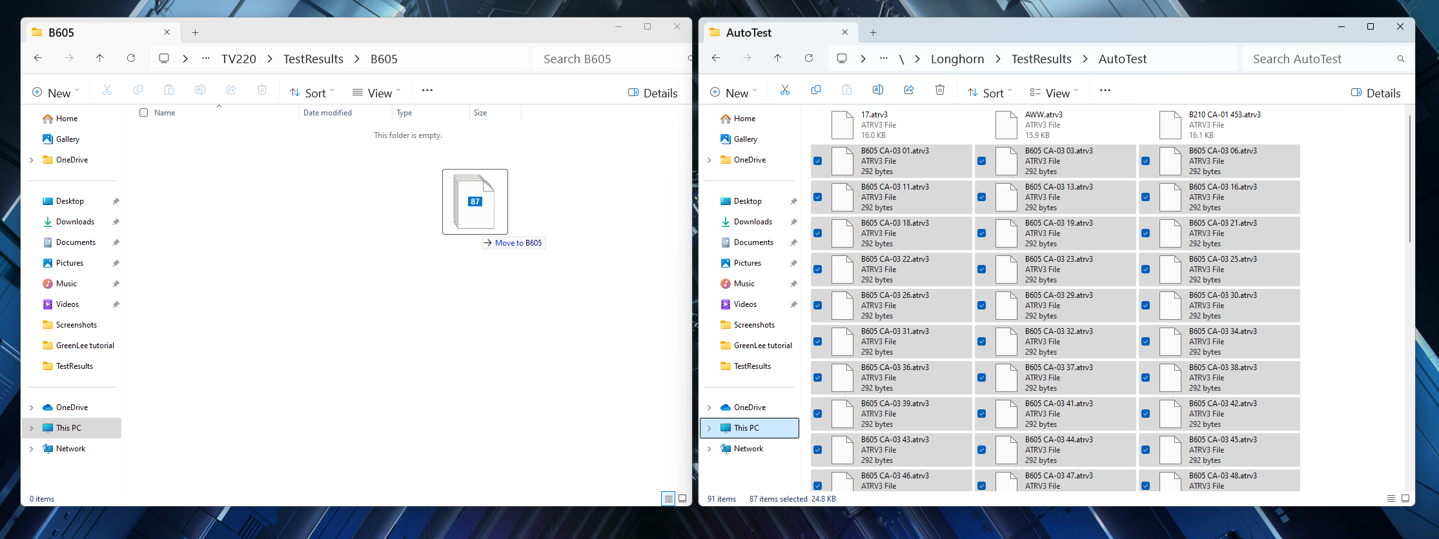
Task: Switch AutoTest to large thumbnails view icon
Action: [x=1405, y=498]
